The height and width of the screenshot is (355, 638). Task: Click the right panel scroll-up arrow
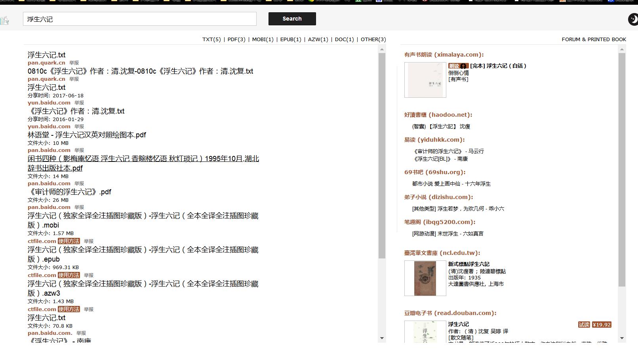click(622, 49)
